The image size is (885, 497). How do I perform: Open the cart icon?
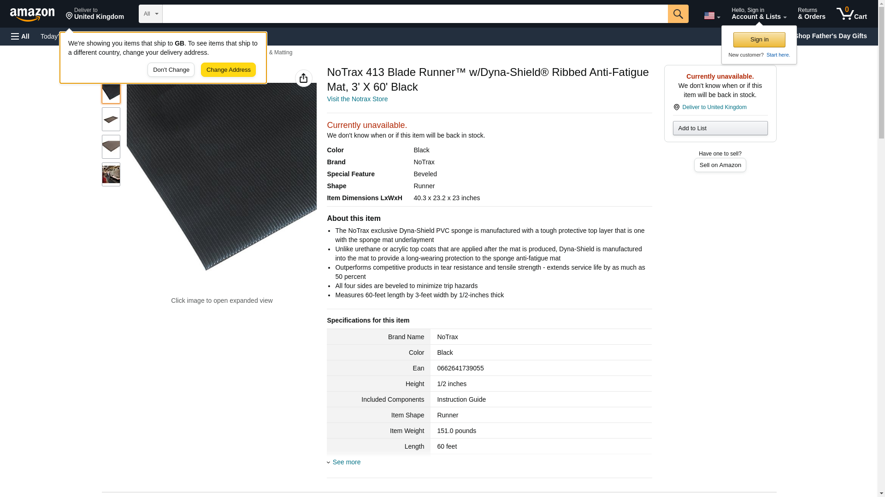coord(851,14)
